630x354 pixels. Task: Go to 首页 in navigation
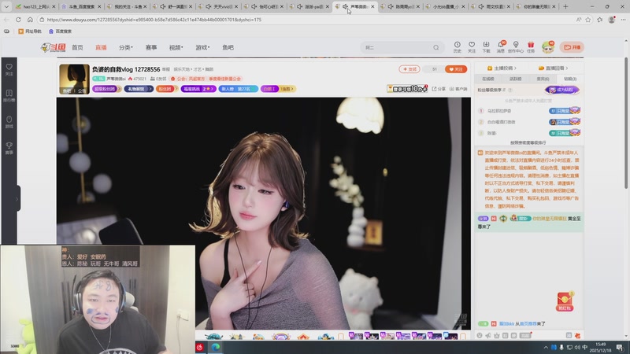pyautogui.click(x=77, y=47)
